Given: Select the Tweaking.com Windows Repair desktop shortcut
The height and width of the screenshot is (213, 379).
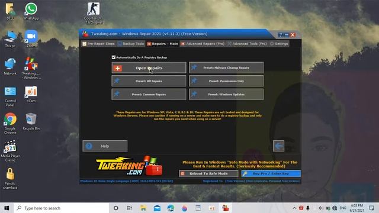Looking at the screenshot, I should coord(31,68).
